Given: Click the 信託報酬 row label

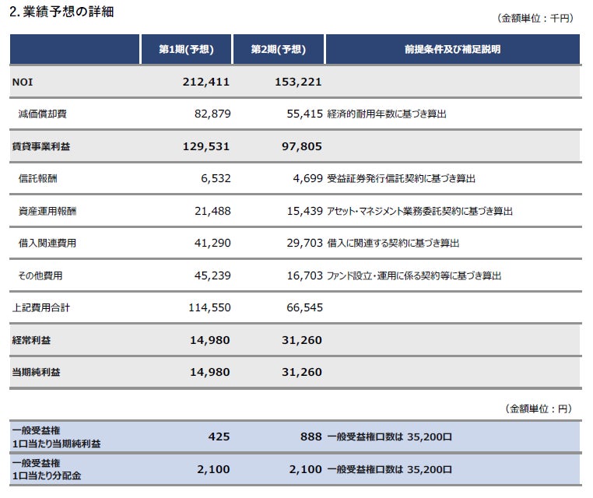Looking at the screenshot, I should click(x=38, y=178).
